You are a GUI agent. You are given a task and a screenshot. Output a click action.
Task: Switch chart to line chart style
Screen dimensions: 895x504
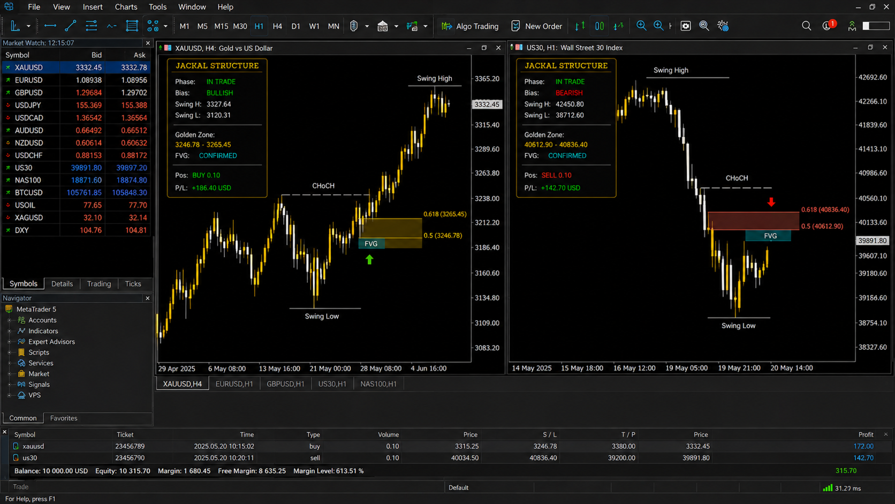(619, 26)
